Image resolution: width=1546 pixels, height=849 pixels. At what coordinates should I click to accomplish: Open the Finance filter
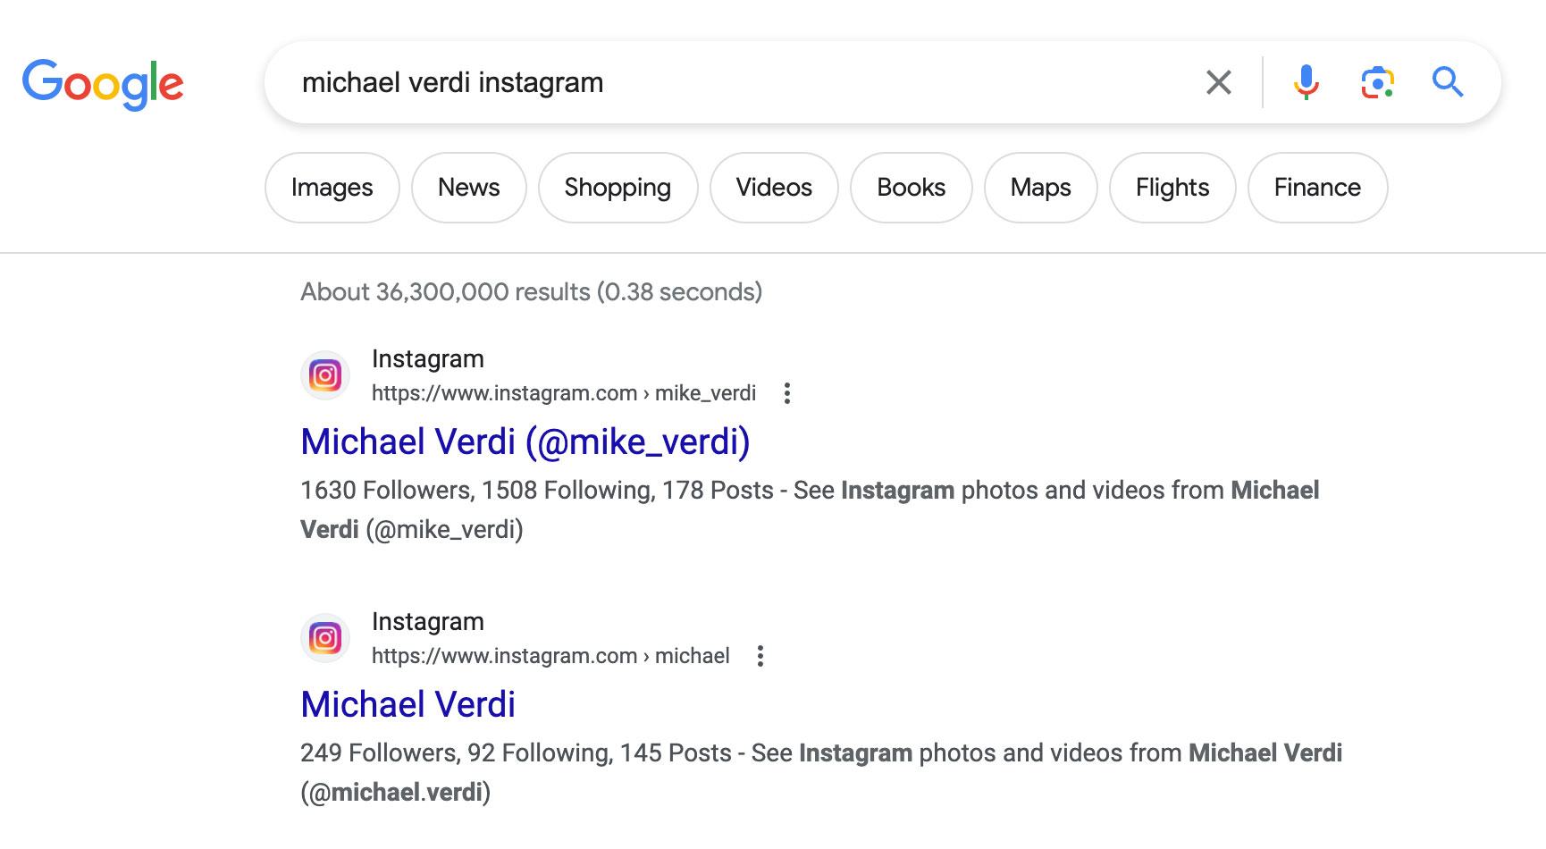click(1317, 188)
